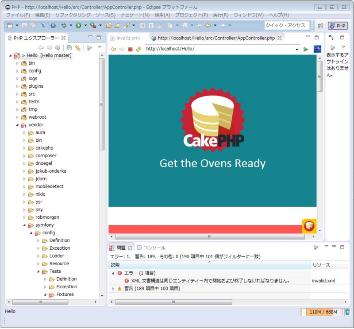Image resolution: width=354 pixels, height=329 pixels.
Task: Minimize the PHP Explorer view
Action: click(x=90, y=37)
